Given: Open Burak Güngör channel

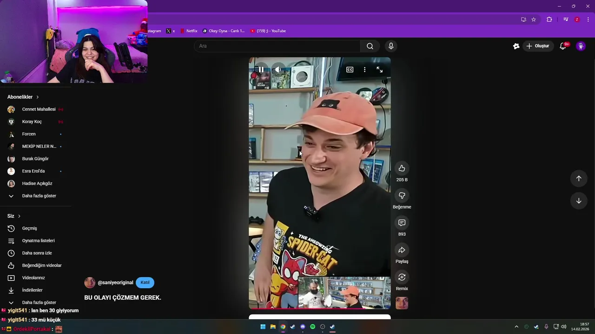Looking at the screenshot, I should pyautogui.click(x=35, y=159).
